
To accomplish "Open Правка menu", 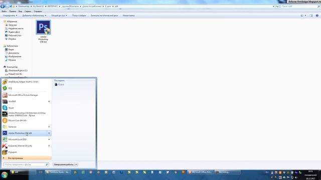I will [x=13, y=11].
